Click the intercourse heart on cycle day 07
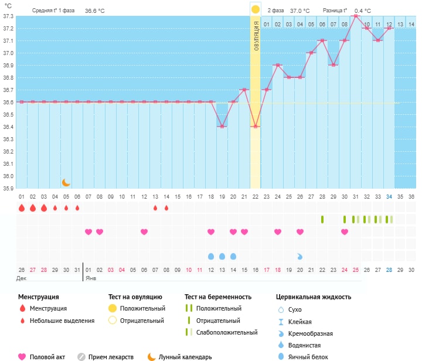Screen dimensions: 422x361 pos(89,231)
